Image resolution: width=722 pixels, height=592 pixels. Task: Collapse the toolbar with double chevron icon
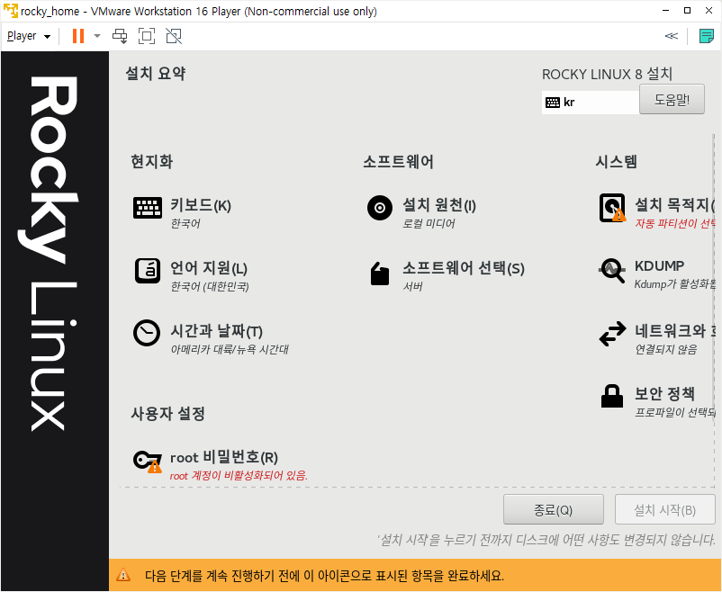[672, 36]
